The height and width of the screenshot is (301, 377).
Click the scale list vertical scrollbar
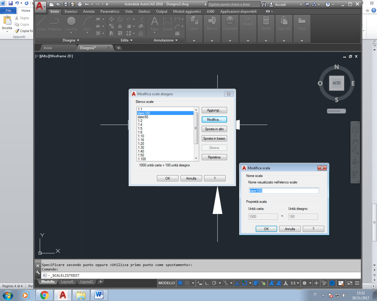point(196,134)
